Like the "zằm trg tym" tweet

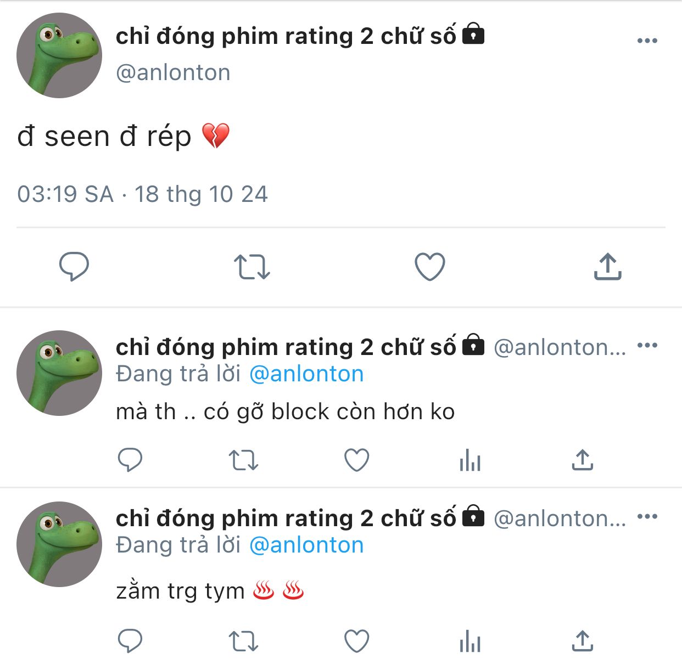click(x=357, y=641)
